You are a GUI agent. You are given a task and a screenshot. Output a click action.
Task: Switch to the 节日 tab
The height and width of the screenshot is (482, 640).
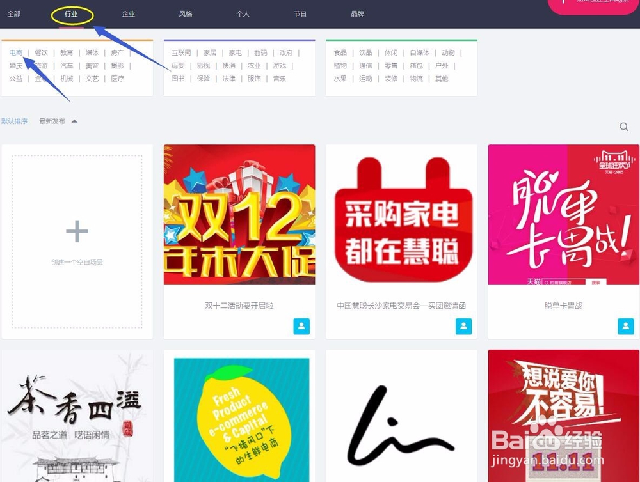pos(300,13)
